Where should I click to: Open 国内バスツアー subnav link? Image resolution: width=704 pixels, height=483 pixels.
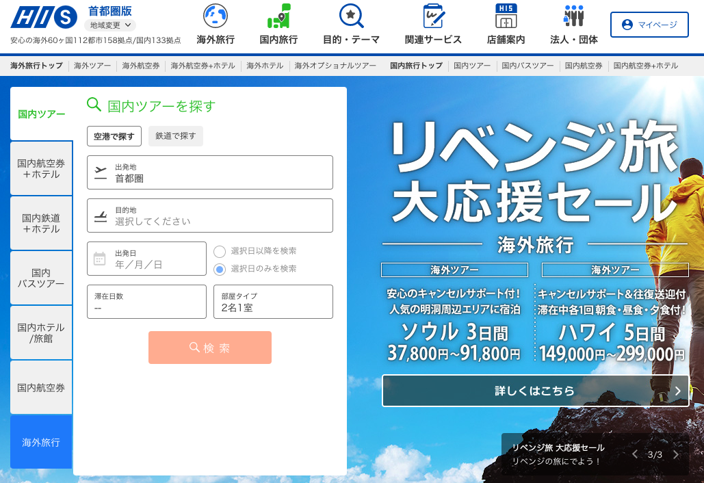[527, 66]
